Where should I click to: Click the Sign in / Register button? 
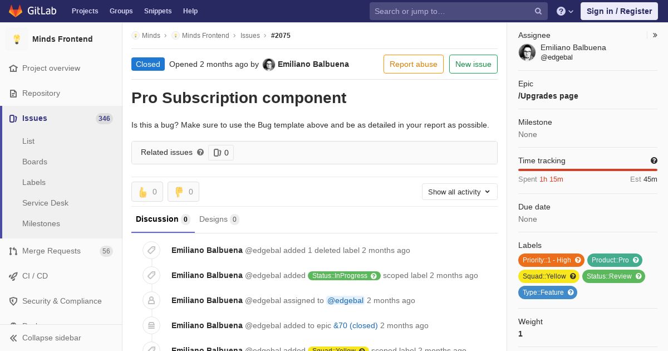point(619,11)
